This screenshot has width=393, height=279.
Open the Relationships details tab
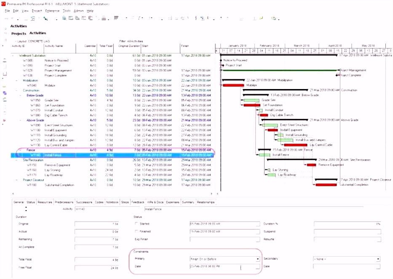pyautogui.click(x=206, y=202)
